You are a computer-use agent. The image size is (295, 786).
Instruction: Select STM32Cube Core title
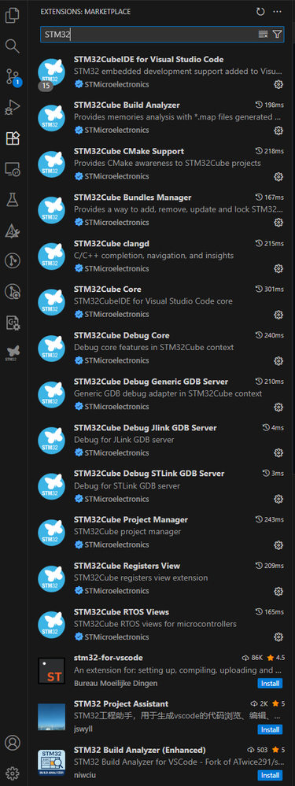tap(108, 290)
